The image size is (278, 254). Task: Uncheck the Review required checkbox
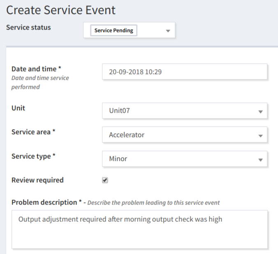pos(105,180)
